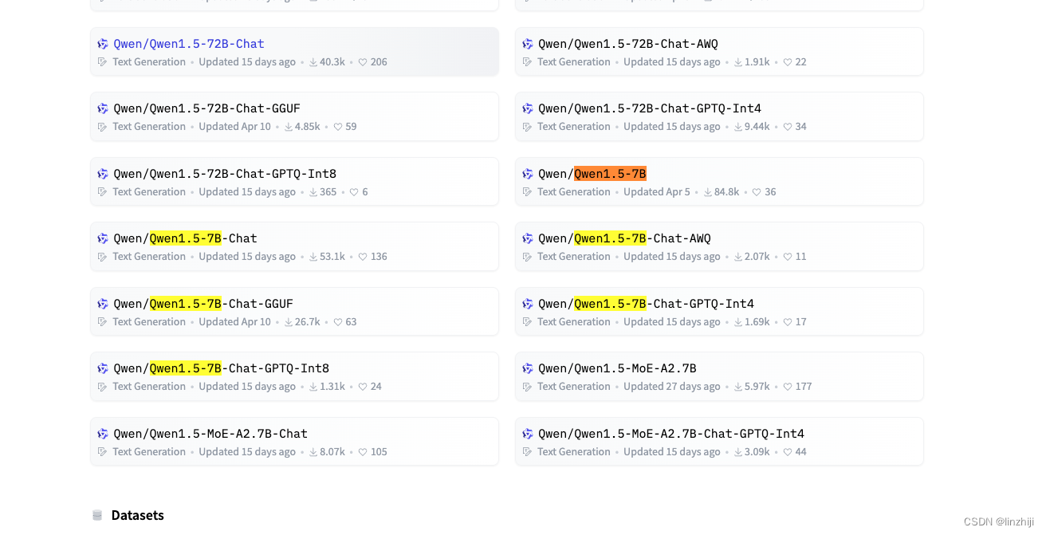The image size is (1046, 535).
Task: Click the download icon showing 40.3k downloads
Action: click(x=313, y=62)
